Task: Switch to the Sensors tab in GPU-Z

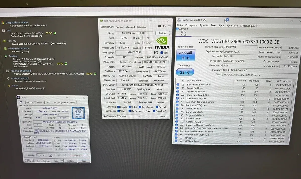Action: (x=119, y=27)
